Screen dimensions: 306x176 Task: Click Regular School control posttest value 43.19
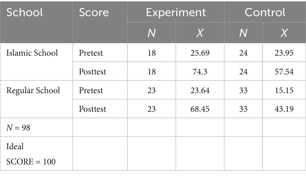click(283, 109)
